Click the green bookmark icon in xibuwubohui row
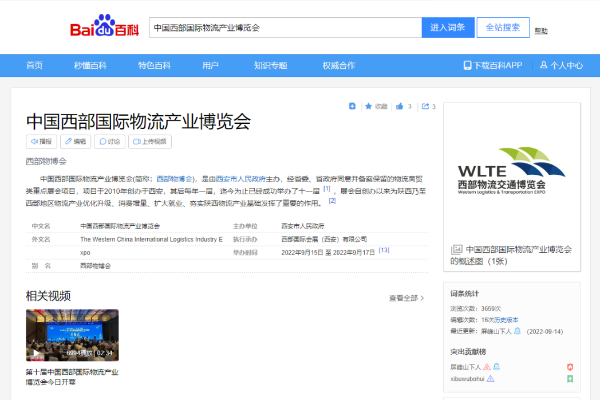 click(570, 379)
